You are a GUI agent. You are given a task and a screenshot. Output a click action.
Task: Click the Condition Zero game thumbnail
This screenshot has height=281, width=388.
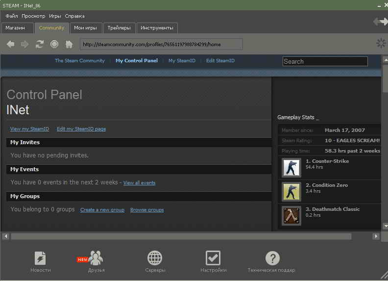pos(291,192)
